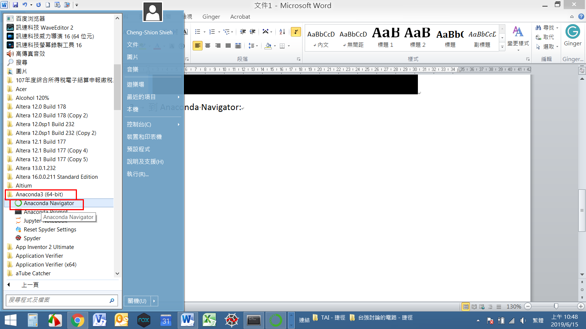This screenshot has width=586, height=329.
Task: Go back with 上一頁 in Start menu
Action: (30, 285)
